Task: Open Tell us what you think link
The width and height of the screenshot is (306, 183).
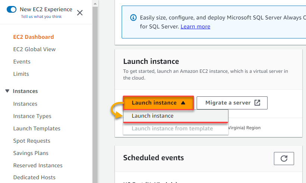Action: (41, 16)
